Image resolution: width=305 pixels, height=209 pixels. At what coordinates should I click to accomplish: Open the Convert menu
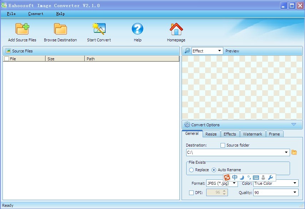(x=36, y=14)
